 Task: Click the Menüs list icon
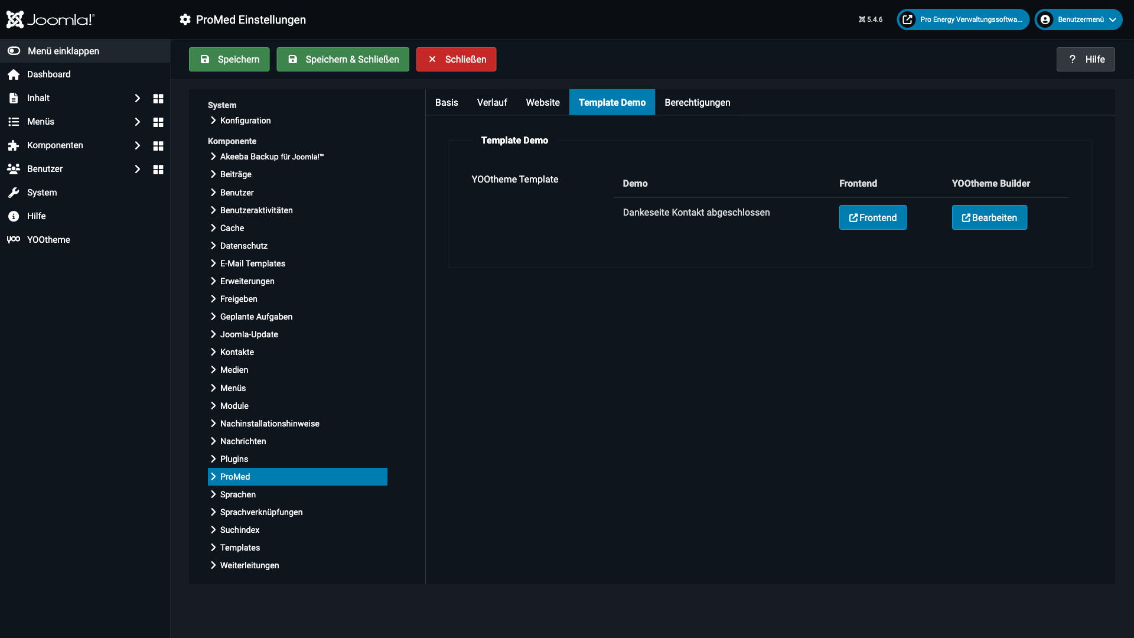14,122
